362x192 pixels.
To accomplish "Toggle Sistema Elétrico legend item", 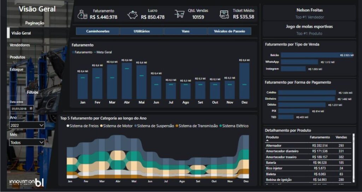I will [234, 126].
